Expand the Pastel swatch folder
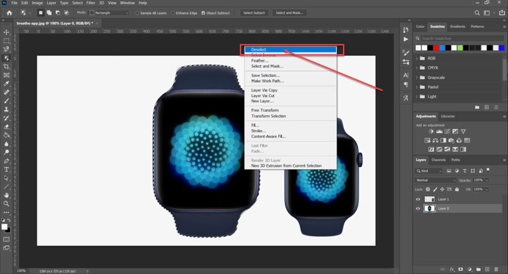508x274 pixels. [x=417, y=87]
